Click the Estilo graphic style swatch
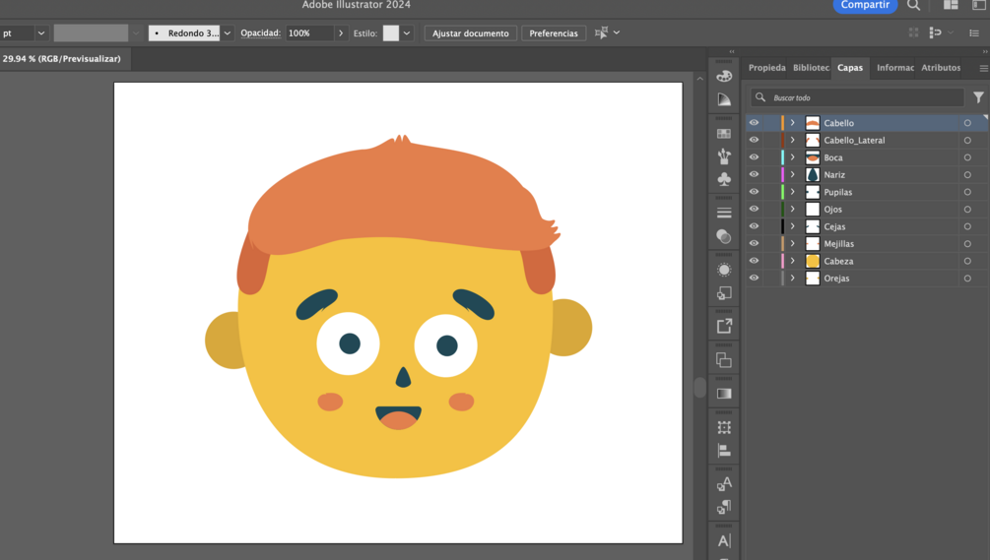 click(391, 32)
